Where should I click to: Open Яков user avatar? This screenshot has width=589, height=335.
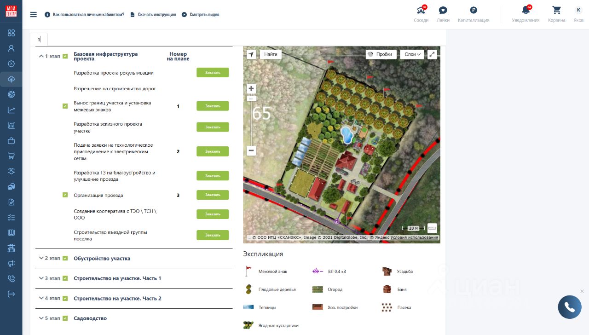click(x=578, y=14)
